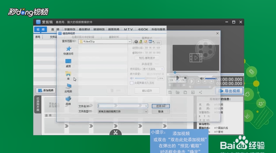Expand the 查找范围 VideoClip dropdown
This screenshot has width=276, height=153.
[130, 41]
